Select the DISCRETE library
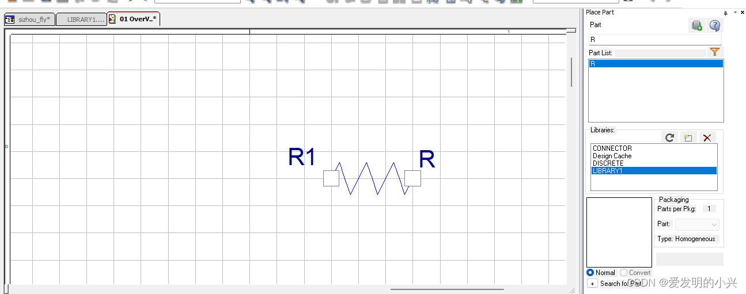746x294 pixels. (x=608, y=163)
